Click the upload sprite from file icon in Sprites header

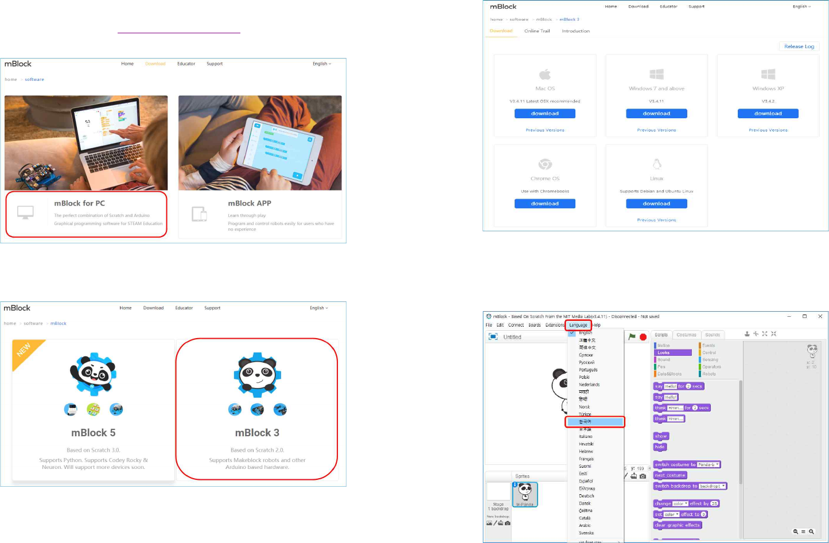click(633, 476)
